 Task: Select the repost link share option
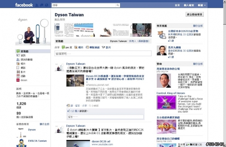click(x=93, y=47)
